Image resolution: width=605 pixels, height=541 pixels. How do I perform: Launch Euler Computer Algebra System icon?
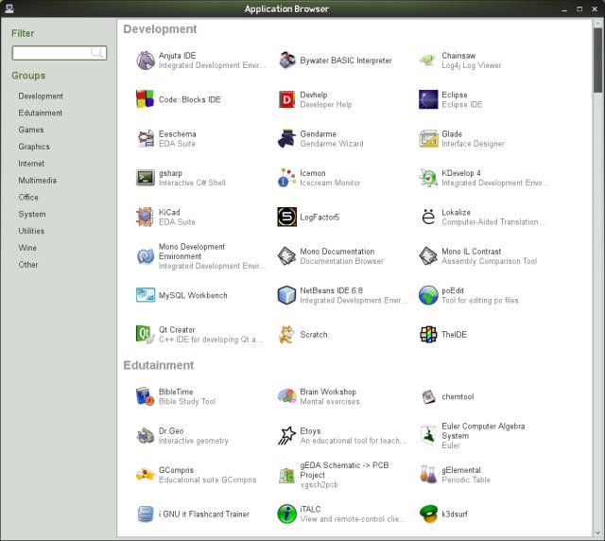pos(428,436)
